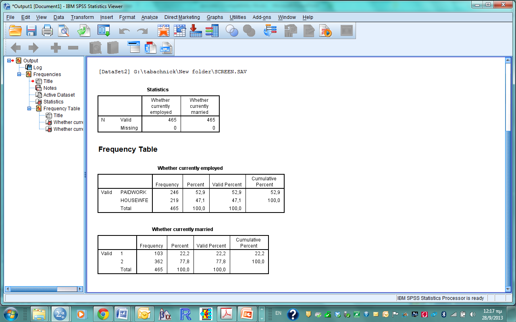Open Print Preview with the magnifier-page icon
This screenshot has height=322, width=516.
[x=63, y=31]
